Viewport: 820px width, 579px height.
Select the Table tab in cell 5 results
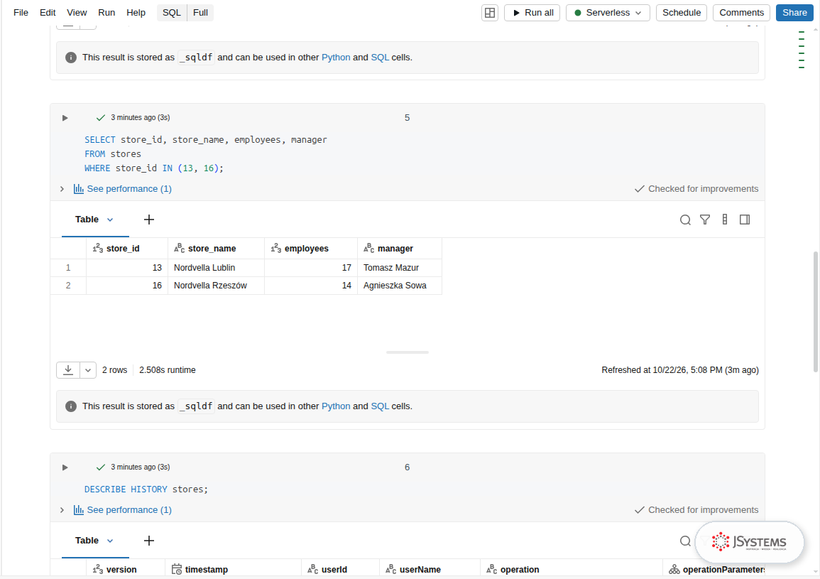(x=87, y=220)
